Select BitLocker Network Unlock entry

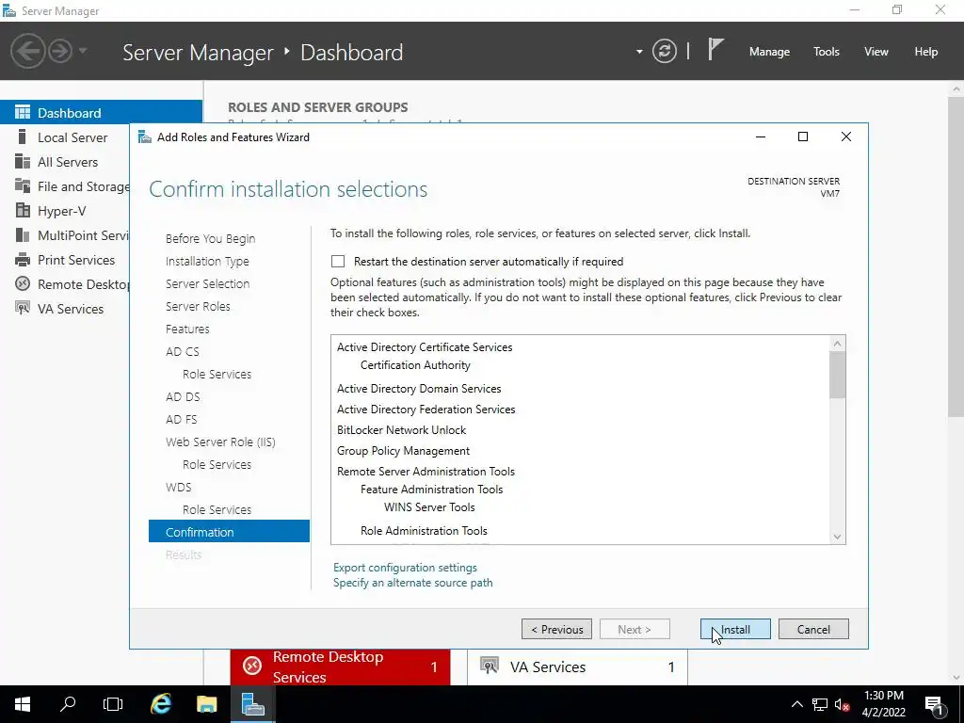coord(401,430)
